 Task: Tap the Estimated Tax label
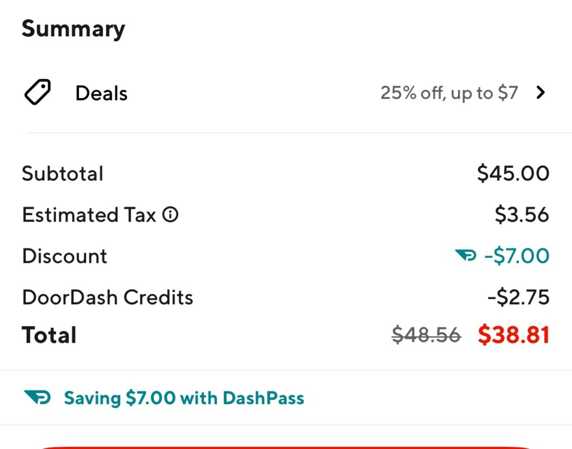point(89,215)
